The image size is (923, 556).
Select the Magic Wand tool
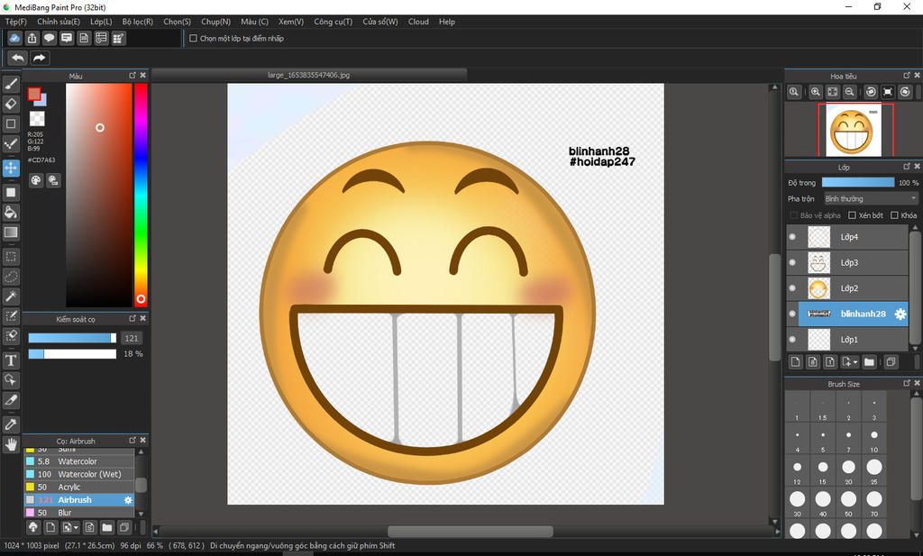tap(11, 296)
